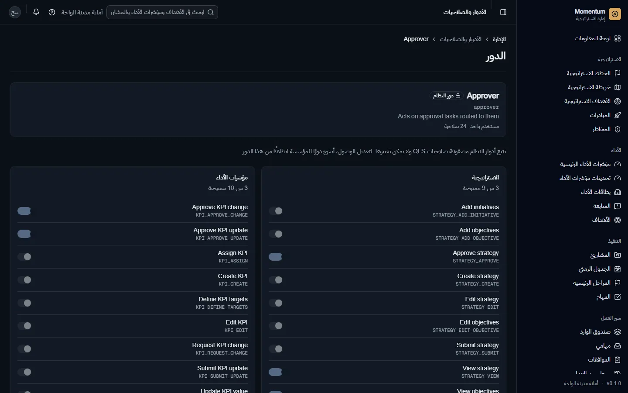Click the الإدارة breadcrumb link
The image size is (628, 393).
pyautogui.click(x=499, y=39)
